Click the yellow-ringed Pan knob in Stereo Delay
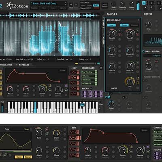The width and height of the screenshot is (162, 162). (x=130, y=81)
